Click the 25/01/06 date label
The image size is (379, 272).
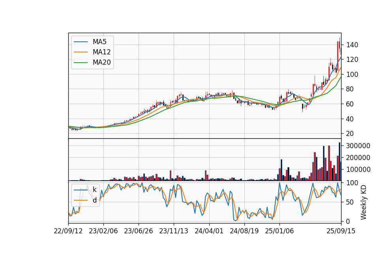[x=280, y=231]
